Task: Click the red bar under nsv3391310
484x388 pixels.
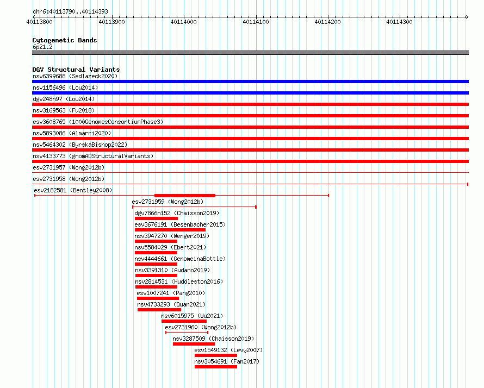Action: 157,276
